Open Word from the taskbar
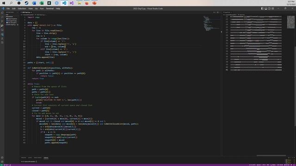296x166 pixels. (x=34, y=3)
